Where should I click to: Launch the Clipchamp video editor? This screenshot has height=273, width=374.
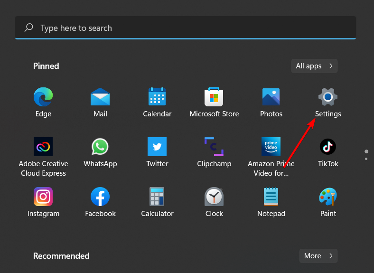(x=214, y=147)
